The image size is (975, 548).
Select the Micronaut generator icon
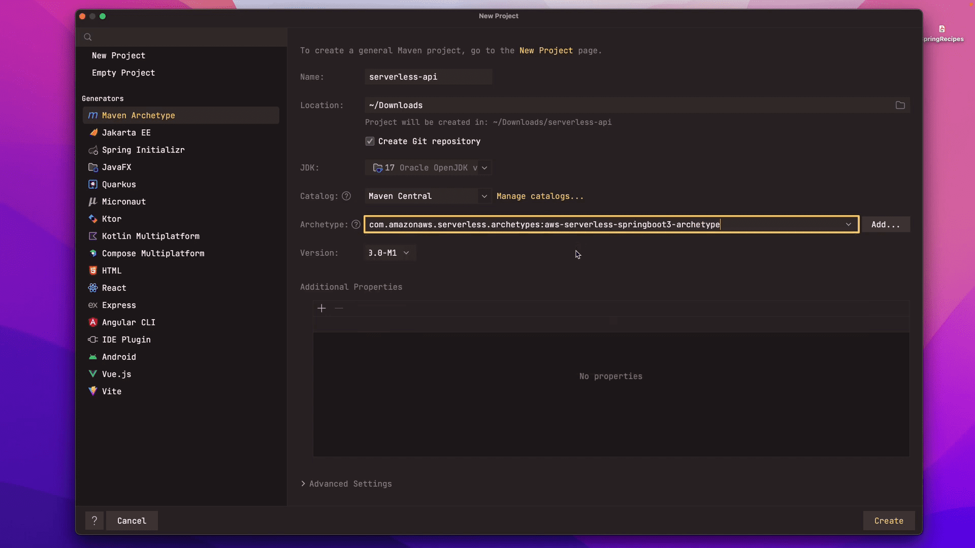(93, 201)
